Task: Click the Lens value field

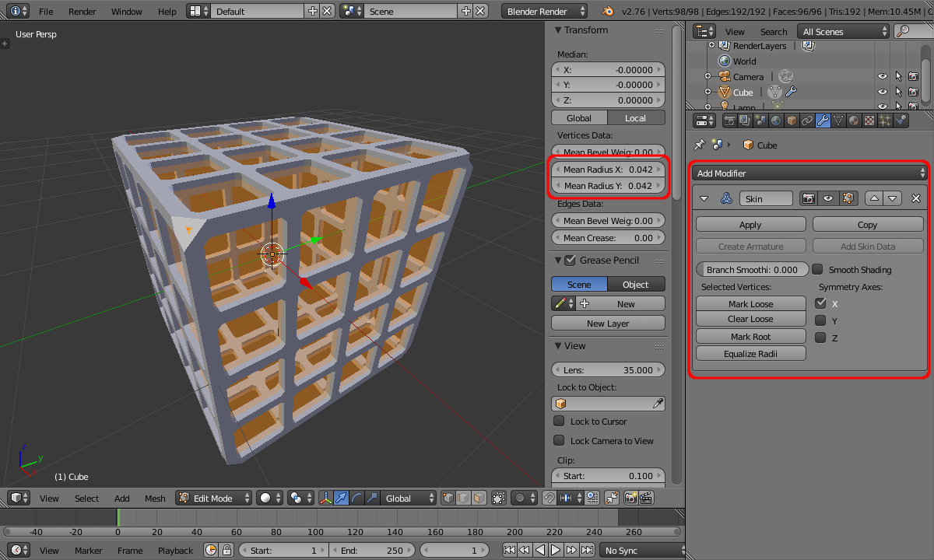Action: [608, 370]
